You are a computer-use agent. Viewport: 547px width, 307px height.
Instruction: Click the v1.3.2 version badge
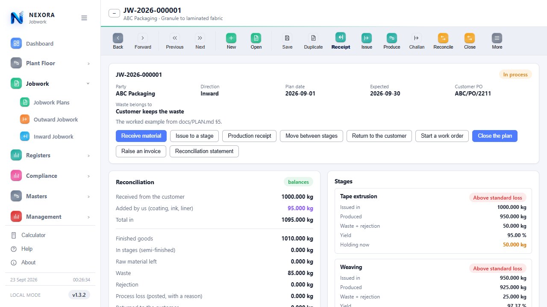[x=79, y=295]
